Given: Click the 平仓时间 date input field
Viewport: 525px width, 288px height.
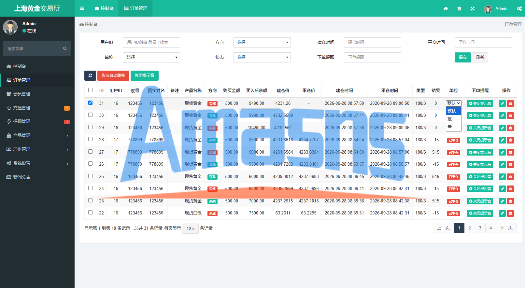Looking at the screenshot, I should [x=483, y=42].
